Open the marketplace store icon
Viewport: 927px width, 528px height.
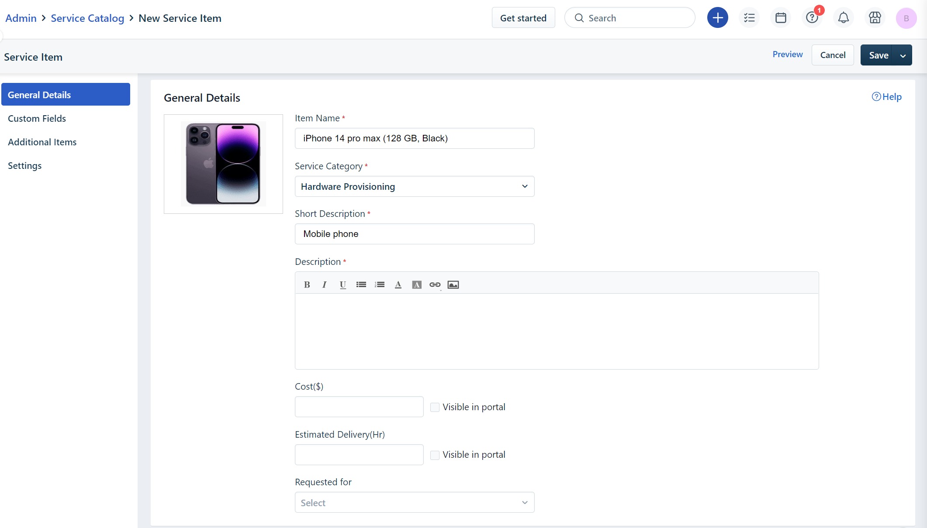(x=875, y=18)
